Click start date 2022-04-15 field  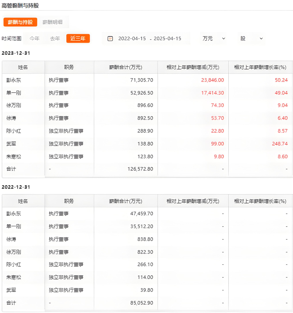pyautogui.click(x=132, y=38)
